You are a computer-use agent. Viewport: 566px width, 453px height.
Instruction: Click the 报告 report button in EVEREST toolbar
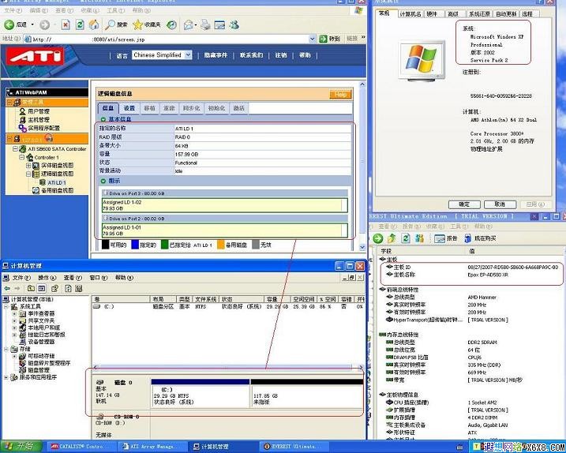pos(446,238)
